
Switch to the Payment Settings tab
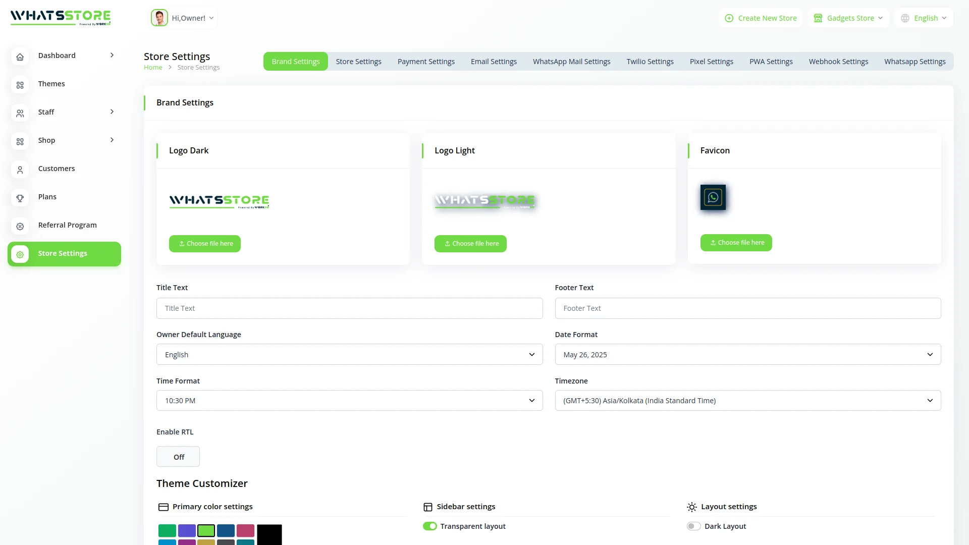[426, 62]
